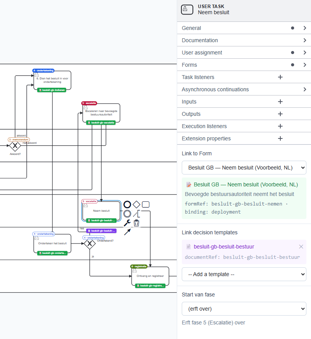
Task: Click the purple besluit-gb-besluit template badge
Action: pos(101,231)
